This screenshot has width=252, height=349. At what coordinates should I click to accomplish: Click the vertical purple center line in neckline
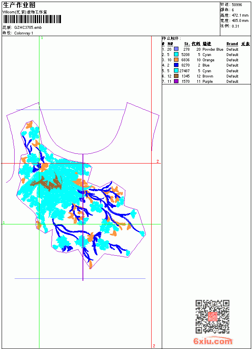[x=83, y=217]
